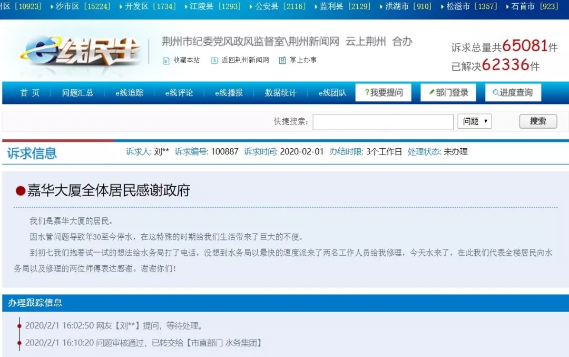Viewport: 569px width, 357px height.
Task: View the e线团队 page
Action: 332,93
